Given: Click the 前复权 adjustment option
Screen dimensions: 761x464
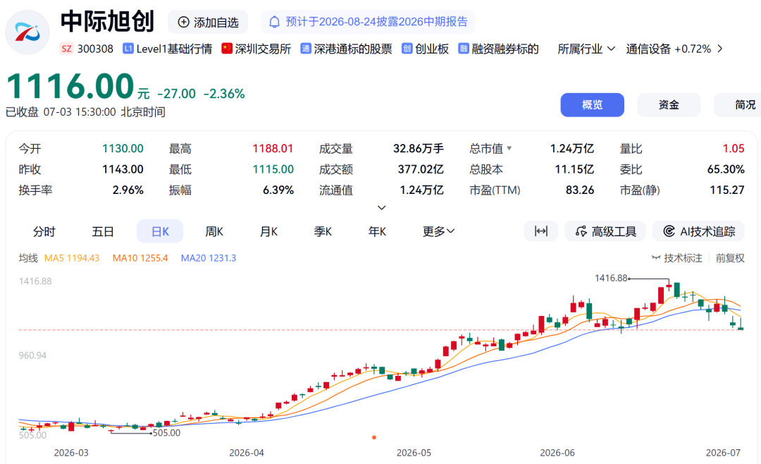Looking at the screenshot, I should pos(730,258).
